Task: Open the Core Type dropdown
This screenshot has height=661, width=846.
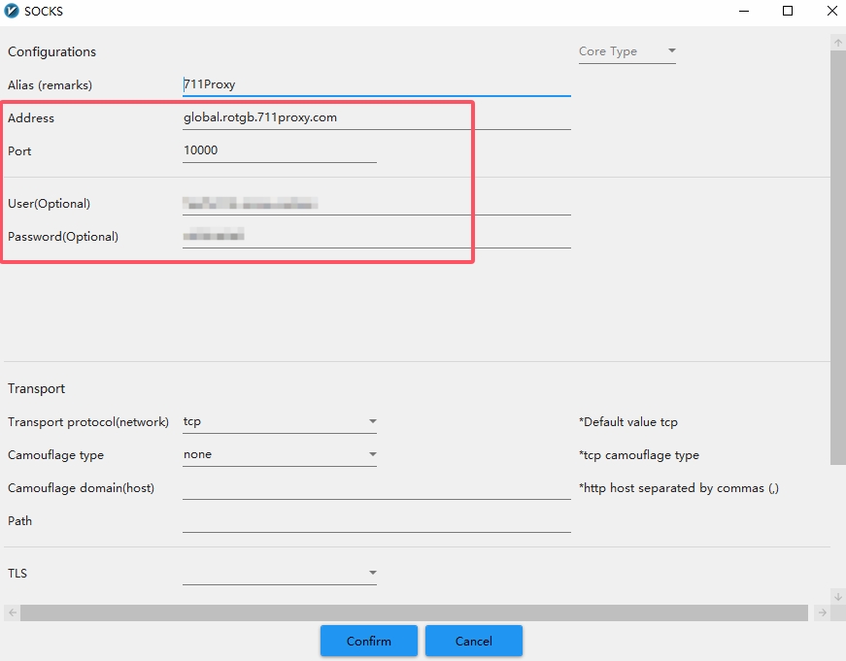Action: tap(626, 51)
